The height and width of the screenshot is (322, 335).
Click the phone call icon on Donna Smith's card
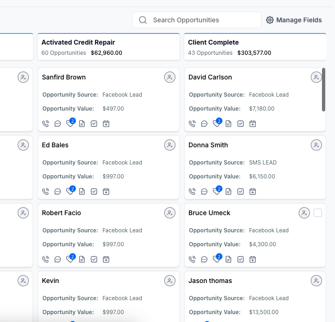tap(192, 191)
